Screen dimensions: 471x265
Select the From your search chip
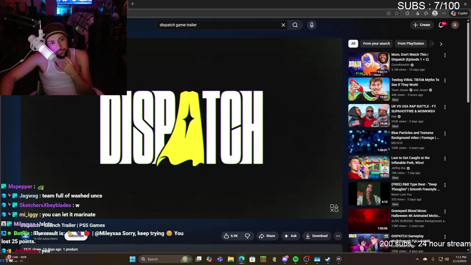[x=376, y=43]
